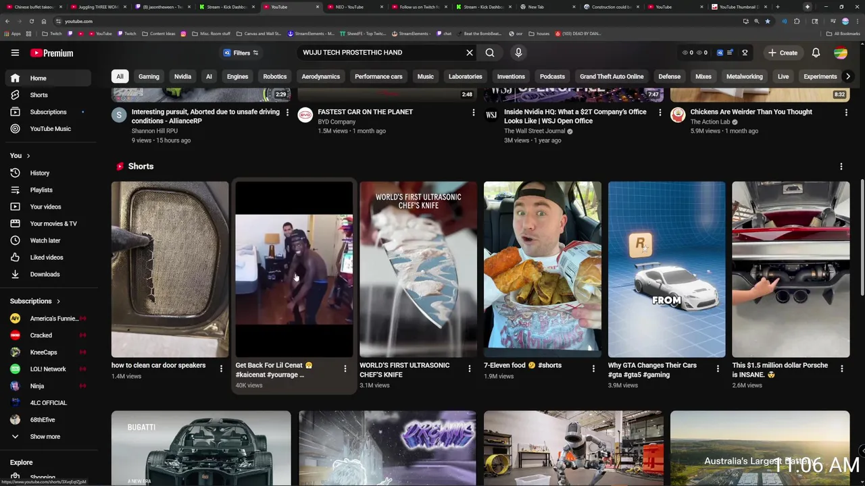Start voice search with the microphone
865x486 pixels.
click(518, 53)
